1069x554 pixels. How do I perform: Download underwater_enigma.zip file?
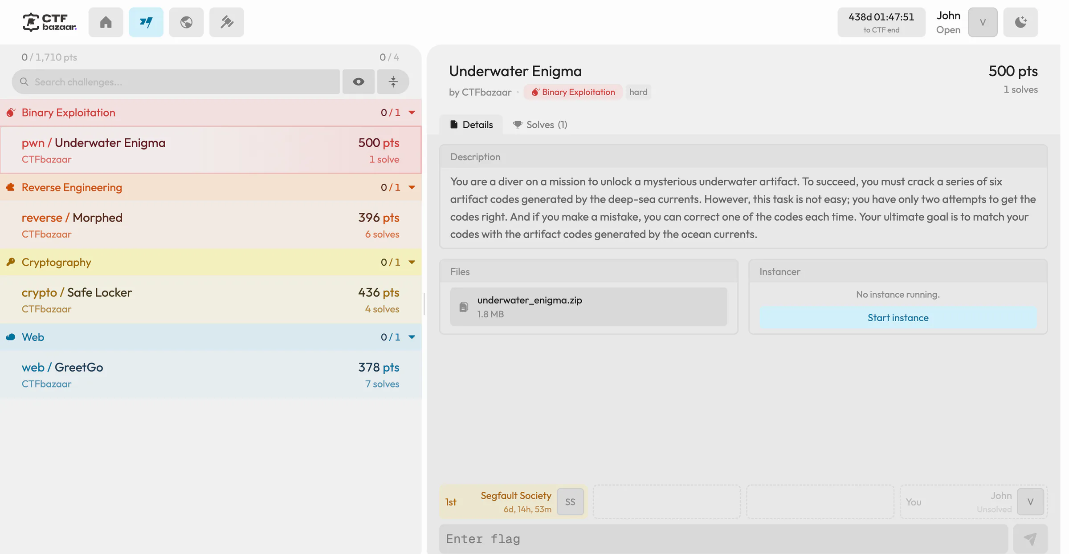point(588,307)
